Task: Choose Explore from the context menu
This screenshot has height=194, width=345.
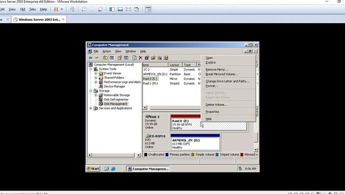Action: [211, 63]
